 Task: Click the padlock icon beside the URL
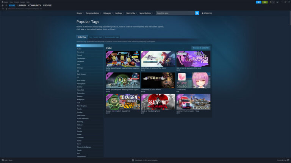(6, 9)
